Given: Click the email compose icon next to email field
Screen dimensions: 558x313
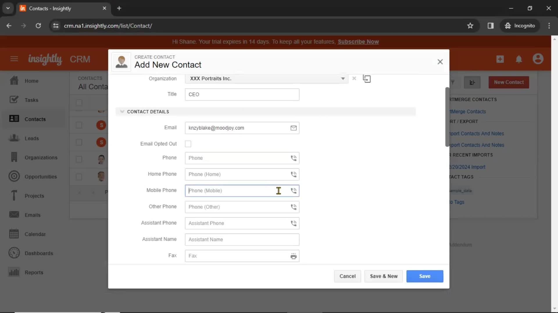Looking at the screenshot, I should tap(294, 128).
